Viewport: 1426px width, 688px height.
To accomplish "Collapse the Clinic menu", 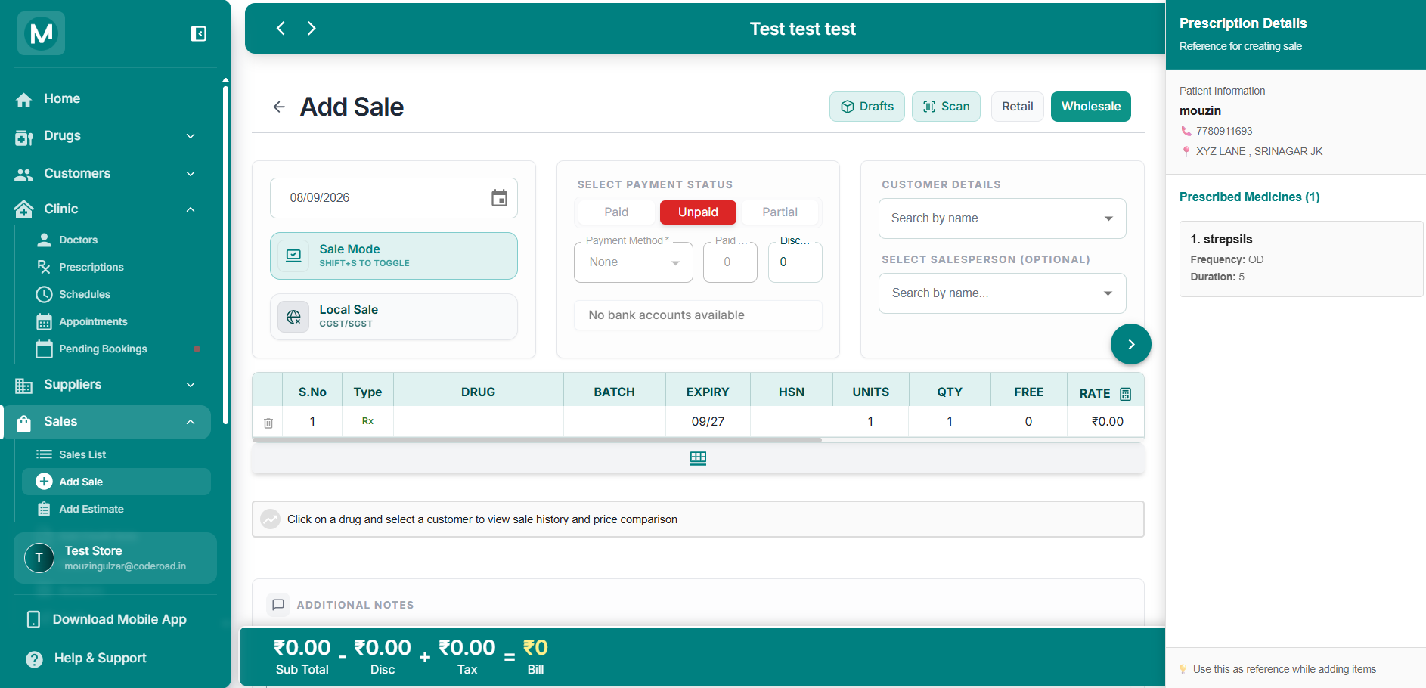I will (106, 209).
